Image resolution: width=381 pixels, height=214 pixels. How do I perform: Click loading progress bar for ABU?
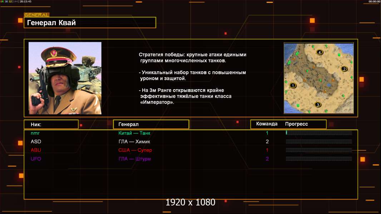click(x=319, y=150)
